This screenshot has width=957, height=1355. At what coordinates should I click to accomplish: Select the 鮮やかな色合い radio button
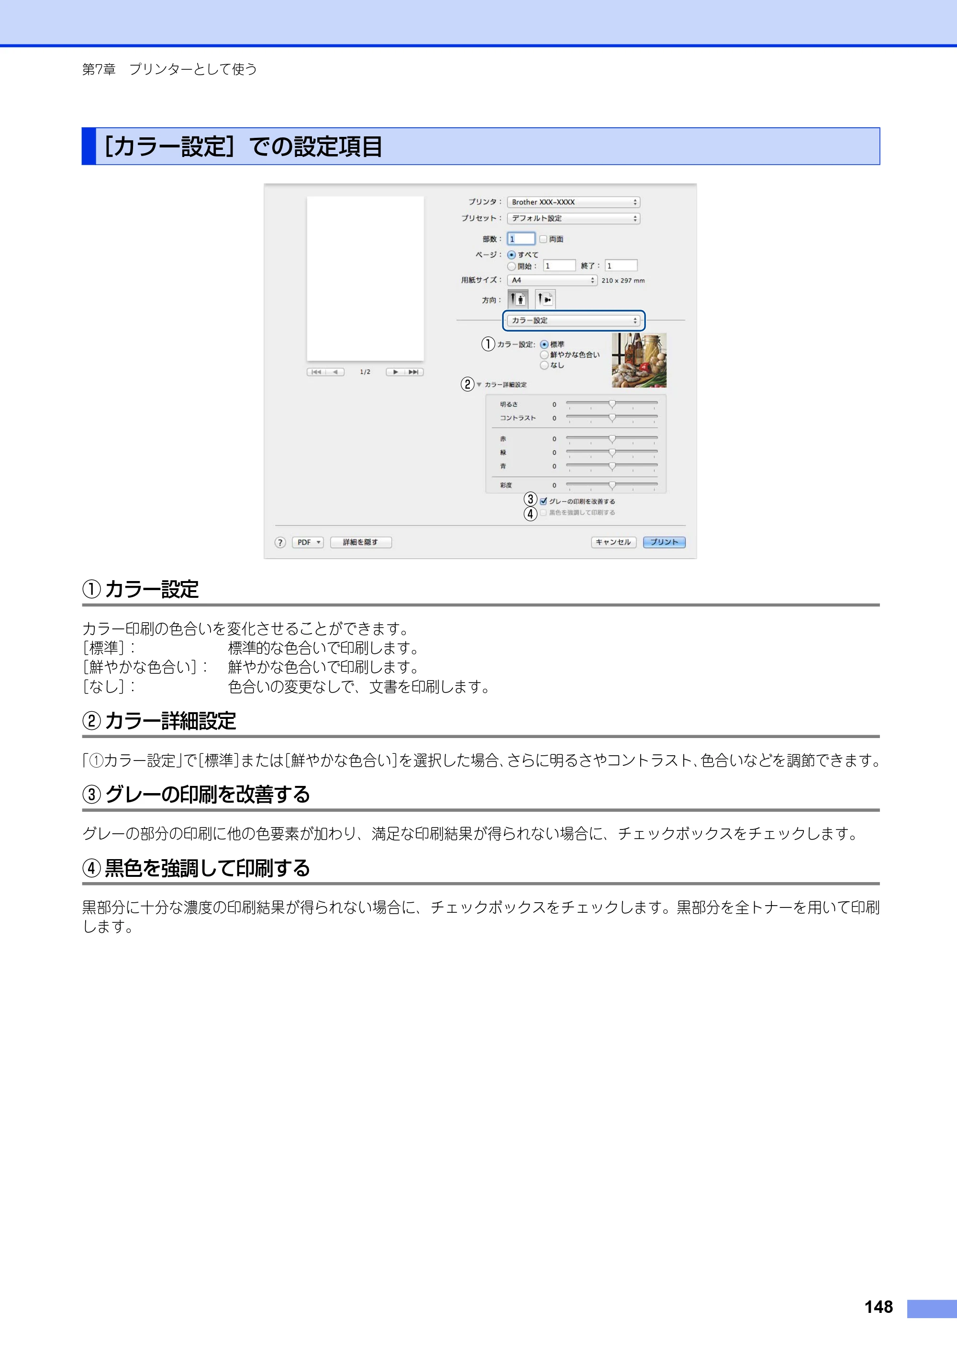[544, 355]
